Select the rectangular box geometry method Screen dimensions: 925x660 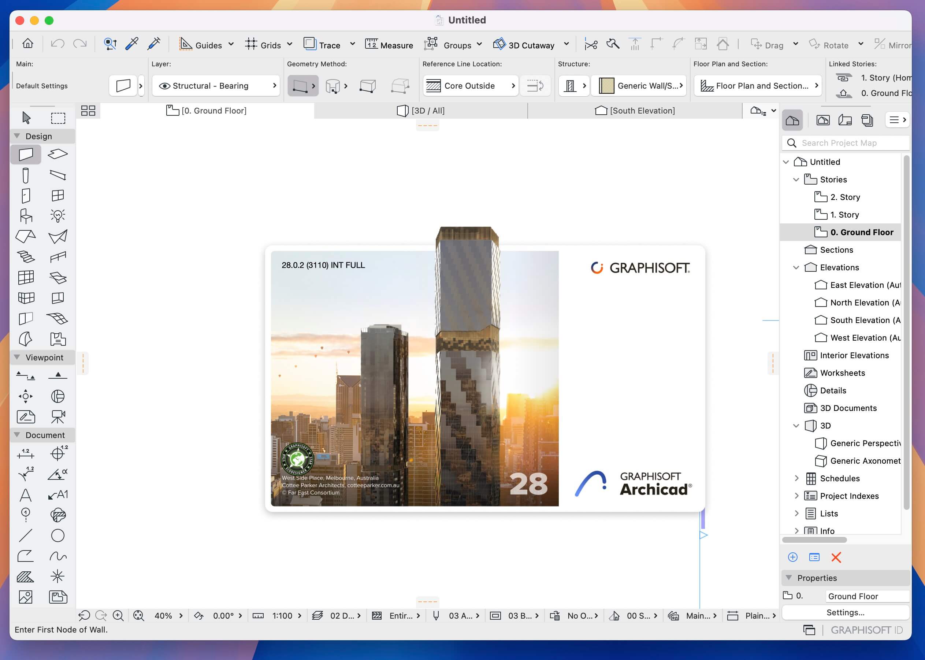point(368,86)
